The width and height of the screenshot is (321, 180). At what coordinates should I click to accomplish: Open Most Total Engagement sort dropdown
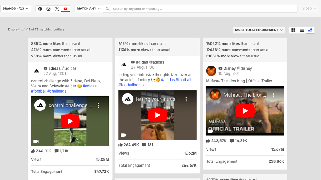click(259, 30)
